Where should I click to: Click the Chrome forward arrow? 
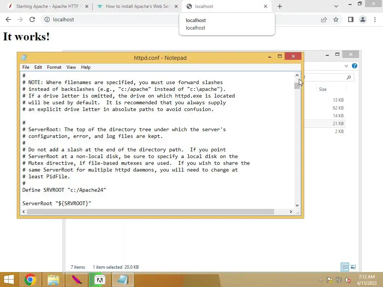pyautogui.click(x=20, y=19)
